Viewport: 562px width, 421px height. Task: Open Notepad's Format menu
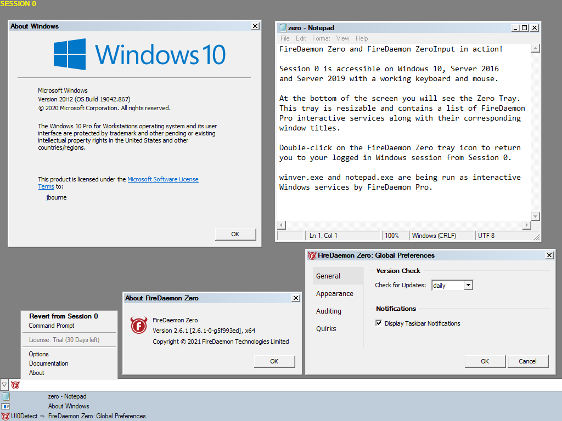coord(321,38)
